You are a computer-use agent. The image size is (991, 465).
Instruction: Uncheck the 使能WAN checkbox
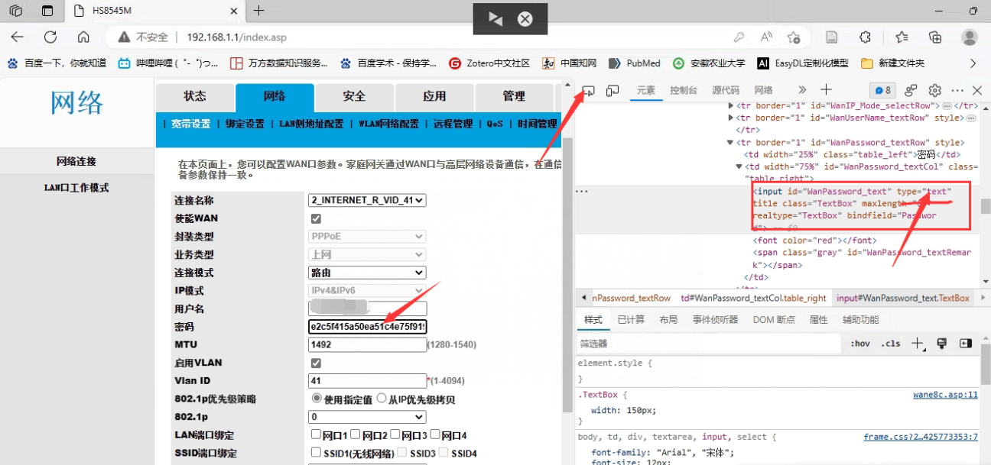[316, 218]
